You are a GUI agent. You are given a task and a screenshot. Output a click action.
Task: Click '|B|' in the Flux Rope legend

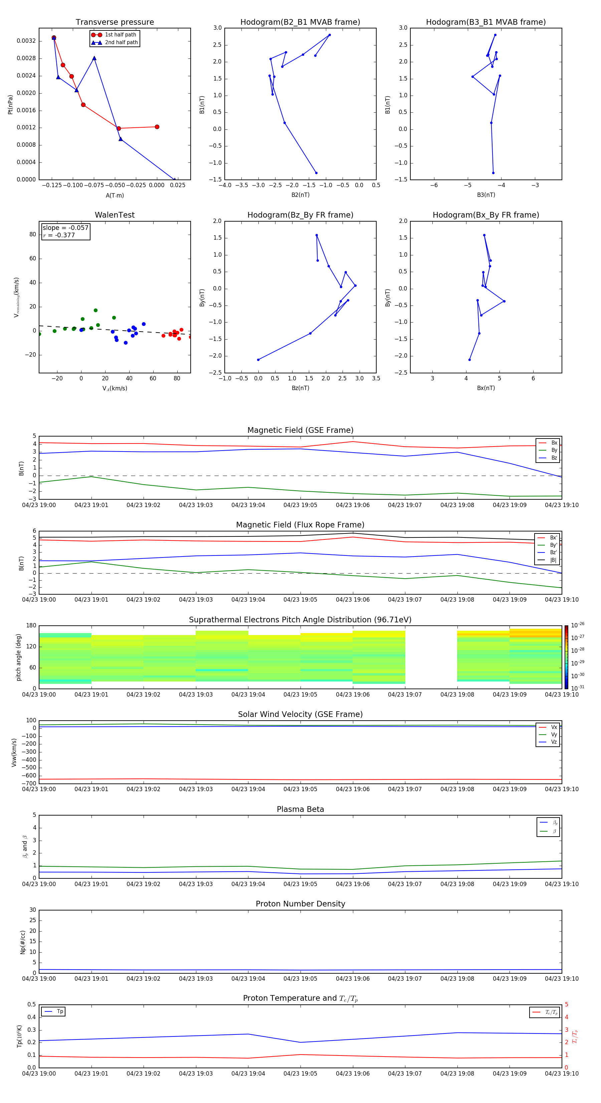(x=548, y=560)
